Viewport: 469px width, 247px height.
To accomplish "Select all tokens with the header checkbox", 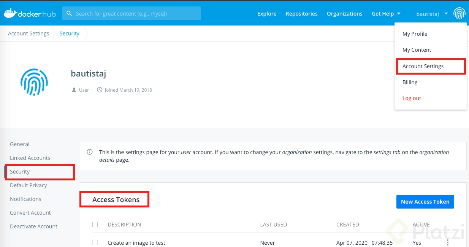I will point(95,224).
